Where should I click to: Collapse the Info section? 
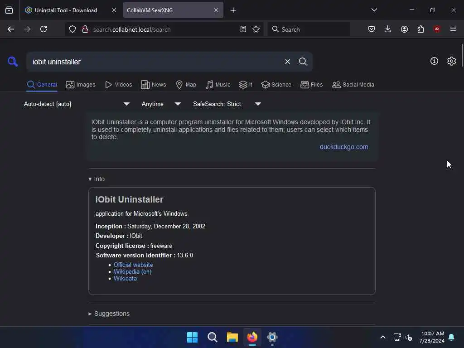97,179
